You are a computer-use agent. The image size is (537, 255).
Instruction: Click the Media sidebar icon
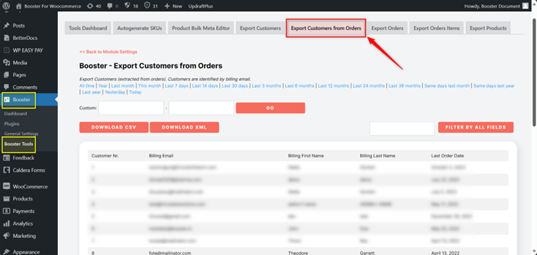point(6,63)
